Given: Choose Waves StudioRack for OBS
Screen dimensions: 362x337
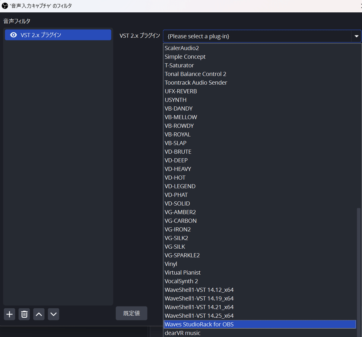Looking at the screenshot, I should click(x=260, y=325).
